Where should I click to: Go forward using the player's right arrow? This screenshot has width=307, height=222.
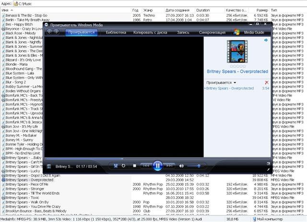(x=56, y=32)
